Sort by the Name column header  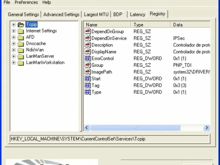pos(107,25)
